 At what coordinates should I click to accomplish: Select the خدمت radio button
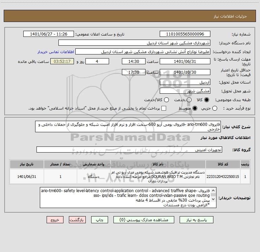(189, 100)
